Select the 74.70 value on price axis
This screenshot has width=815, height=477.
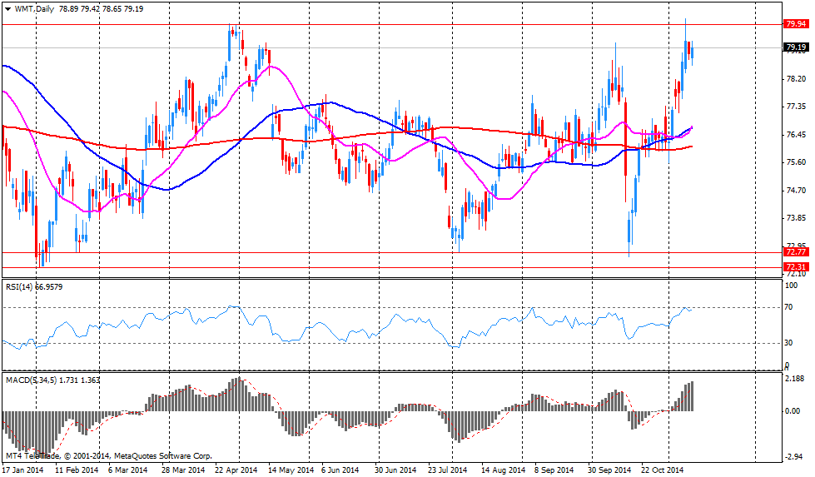(x=795, y=191)
